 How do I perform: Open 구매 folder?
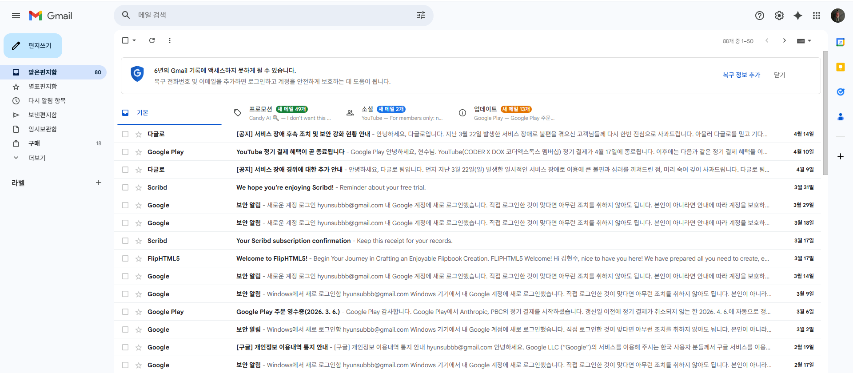pyautogui.click(x=53, y=143)
